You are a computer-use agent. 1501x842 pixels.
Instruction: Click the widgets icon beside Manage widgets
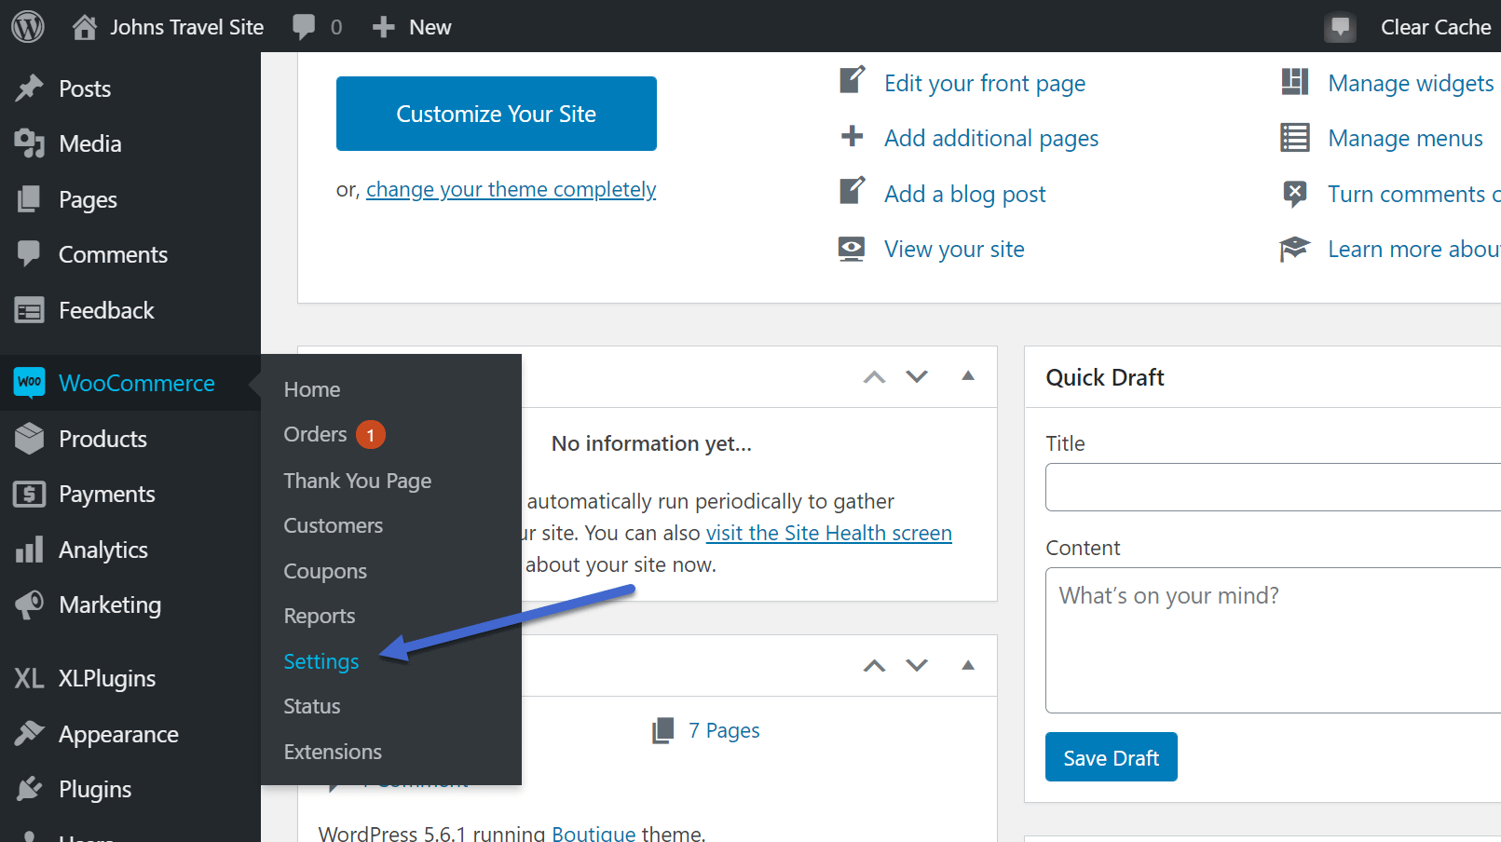pos(1295,82)
